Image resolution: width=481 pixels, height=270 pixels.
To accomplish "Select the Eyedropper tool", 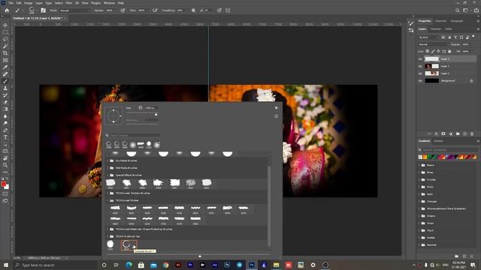I will [x=5, y=67].
